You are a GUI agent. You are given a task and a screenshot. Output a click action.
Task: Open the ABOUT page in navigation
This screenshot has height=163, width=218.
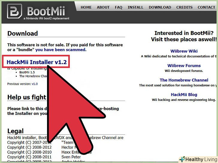click(103, 7)
